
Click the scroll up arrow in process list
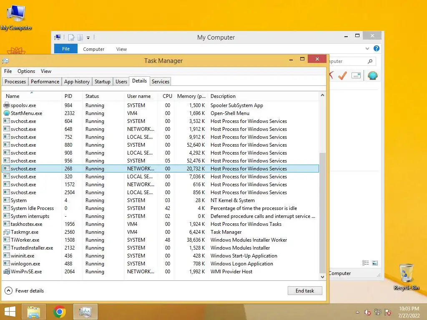(322, 95)
